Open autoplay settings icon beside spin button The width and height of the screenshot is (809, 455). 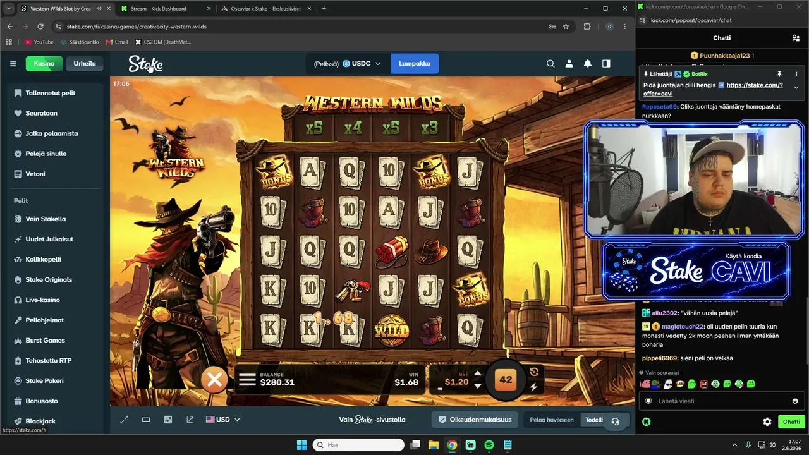tap(534, 372)
